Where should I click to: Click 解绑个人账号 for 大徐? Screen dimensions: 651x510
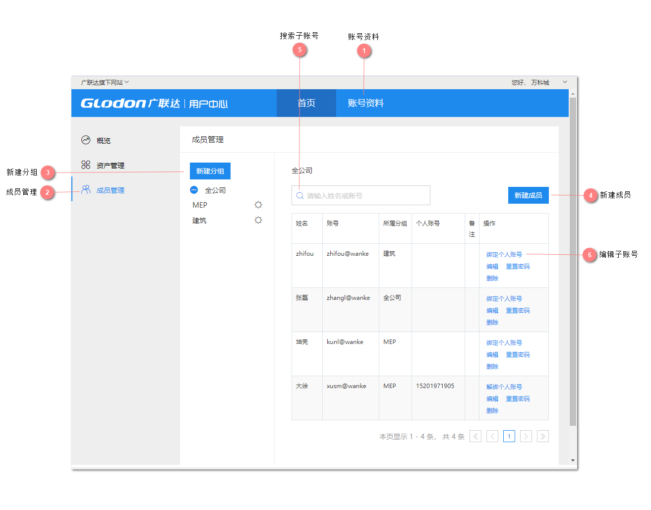(x=504, y=387)
